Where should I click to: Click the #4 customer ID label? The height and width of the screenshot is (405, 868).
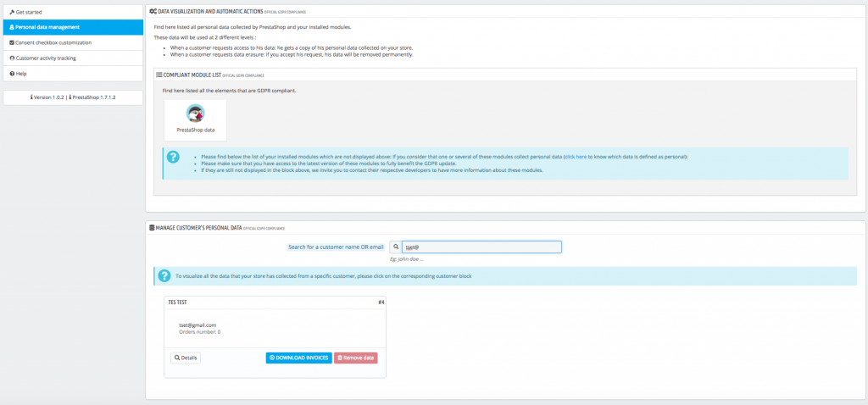[381, 302]
